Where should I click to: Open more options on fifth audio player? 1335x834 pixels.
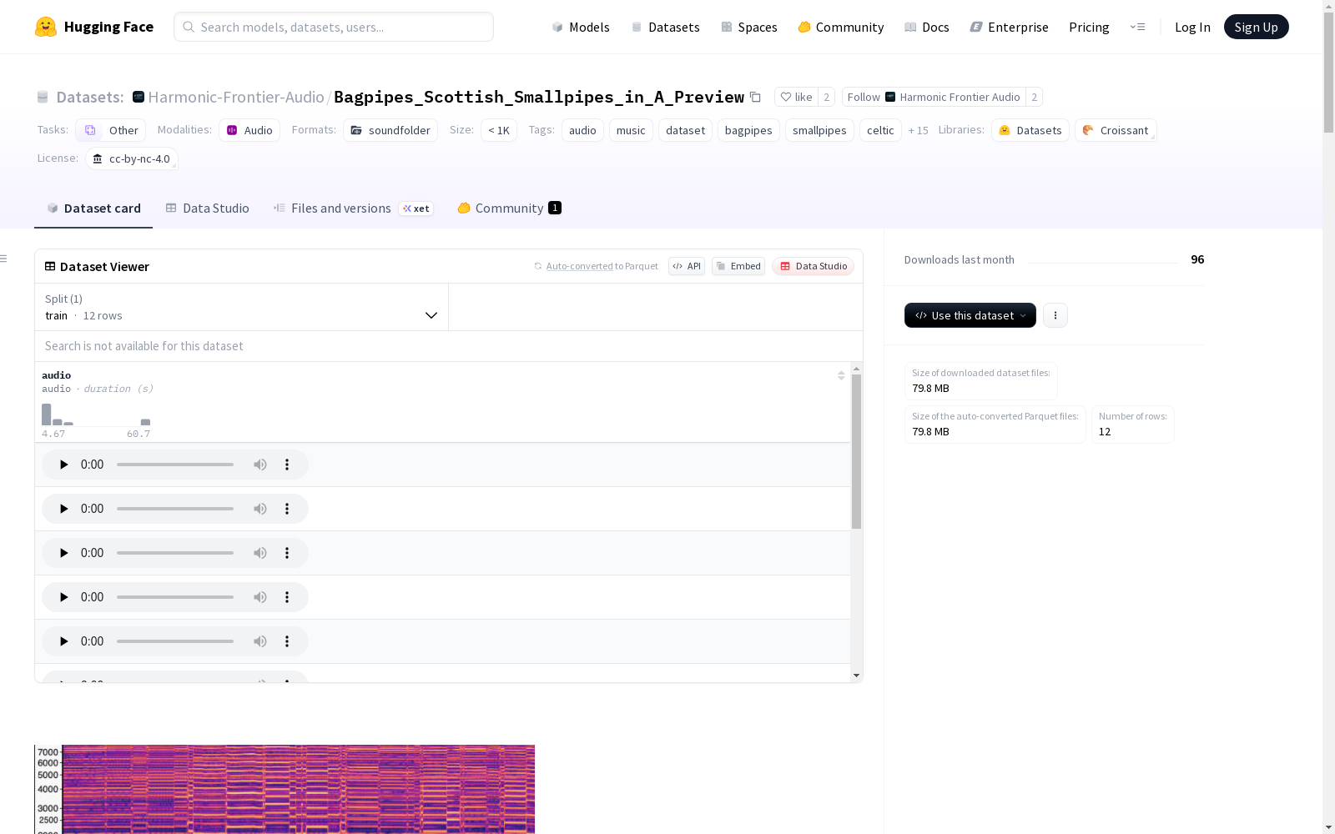coord(287,641)
